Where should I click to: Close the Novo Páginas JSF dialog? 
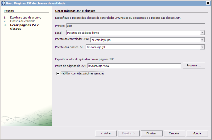pos(208,3)
